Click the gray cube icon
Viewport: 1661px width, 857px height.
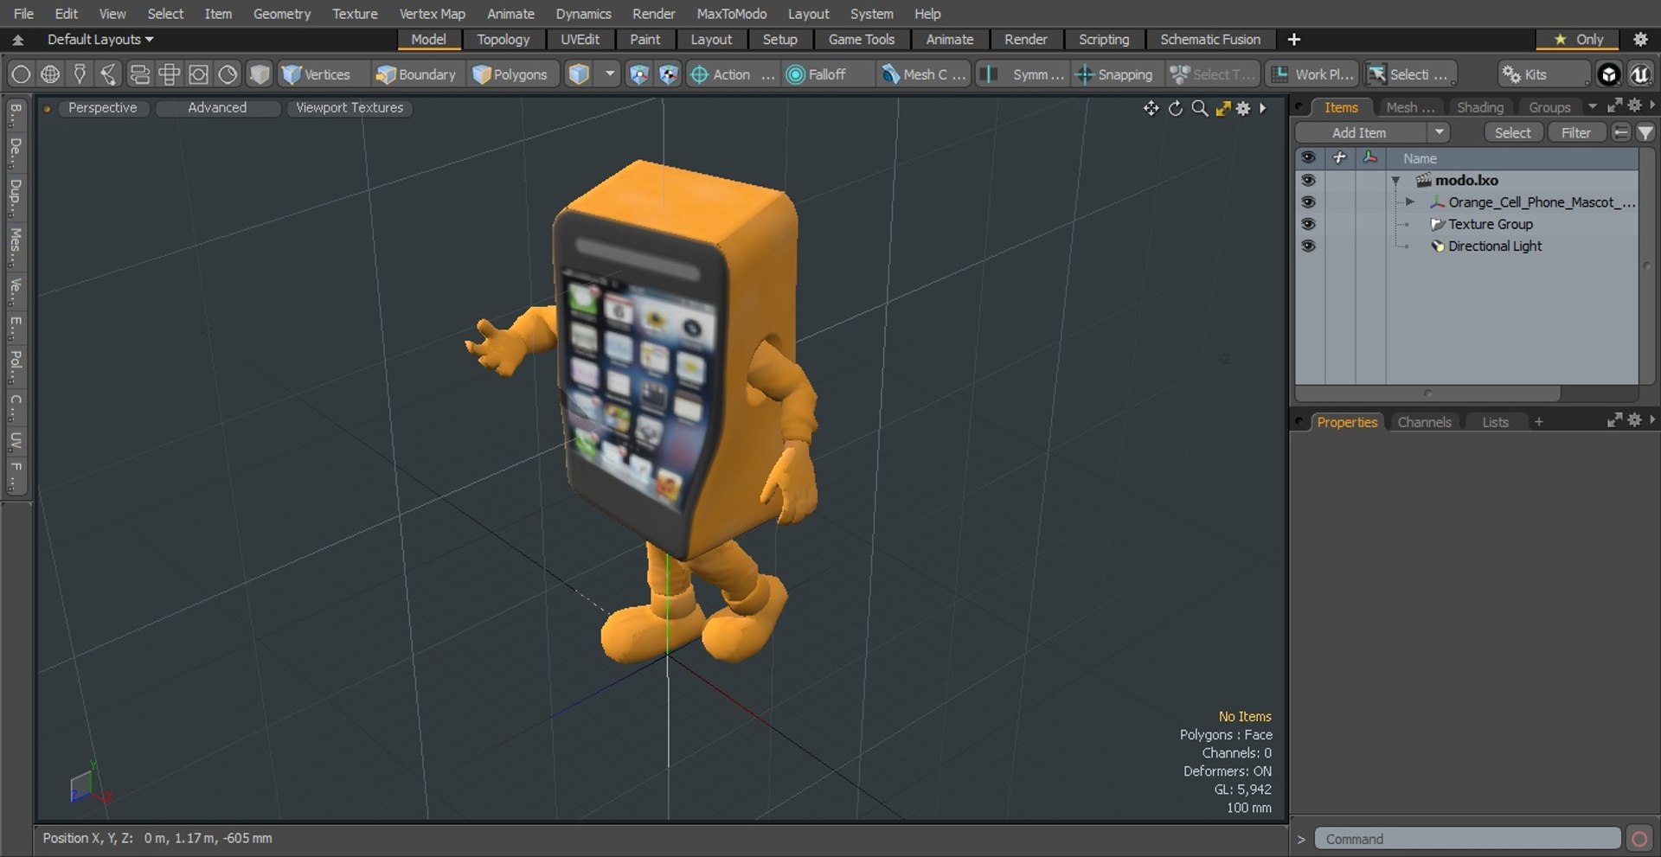coord(259,74)
